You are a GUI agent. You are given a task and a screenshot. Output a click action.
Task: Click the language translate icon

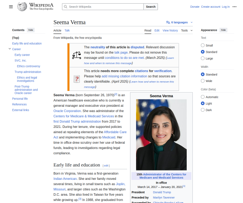(x=168, y=22)
